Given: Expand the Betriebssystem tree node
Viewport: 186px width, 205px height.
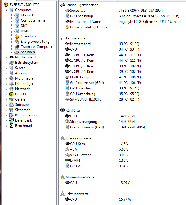Looking at the screenshot, I should pos(6,63).
